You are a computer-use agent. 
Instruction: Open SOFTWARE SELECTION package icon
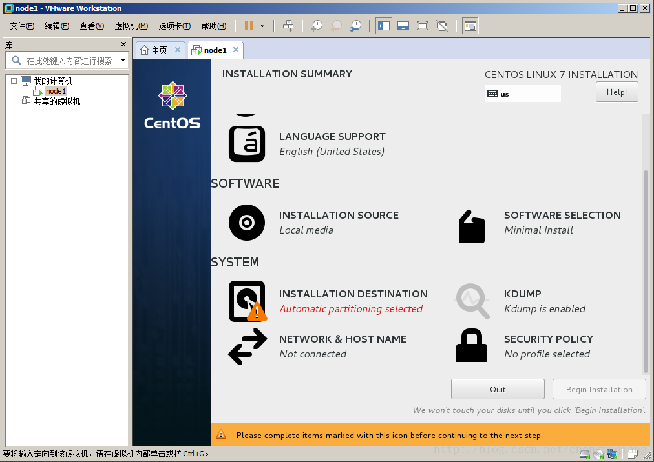coord(472,226)
